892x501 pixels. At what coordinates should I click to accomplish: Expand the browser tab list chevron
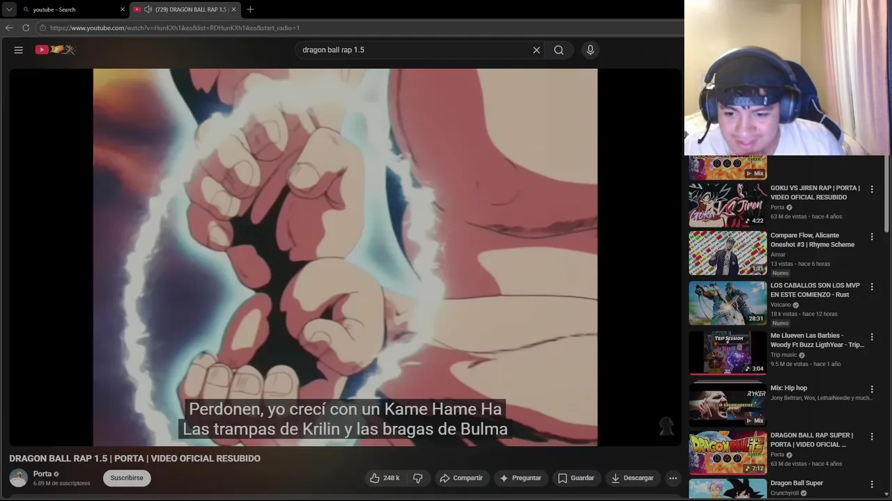tap(9, 9)
